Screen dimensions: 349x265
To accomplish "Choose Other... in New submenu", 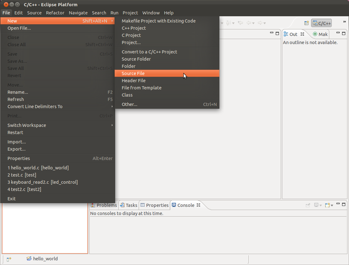I will pyautogui.click(x=167, y=104).
